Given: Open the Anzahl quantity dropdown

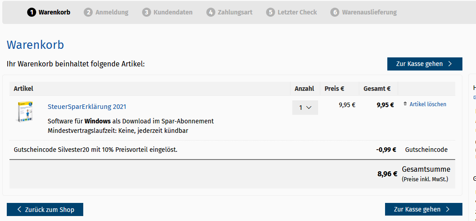Looking at the screenshot, I should click(305, 107).
